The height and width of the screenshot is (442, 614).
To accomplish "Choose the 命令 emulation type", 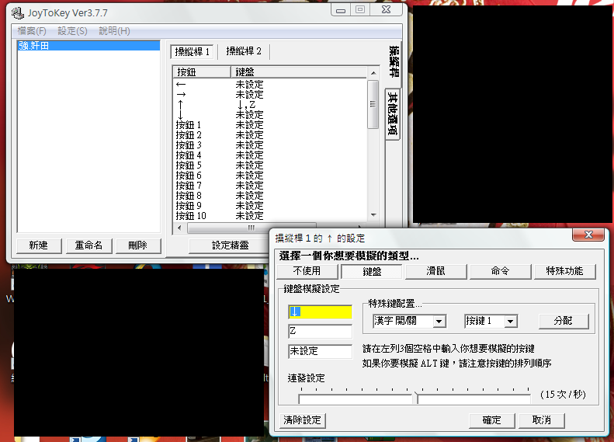I will pyautogui.click(x=500, y=271).
